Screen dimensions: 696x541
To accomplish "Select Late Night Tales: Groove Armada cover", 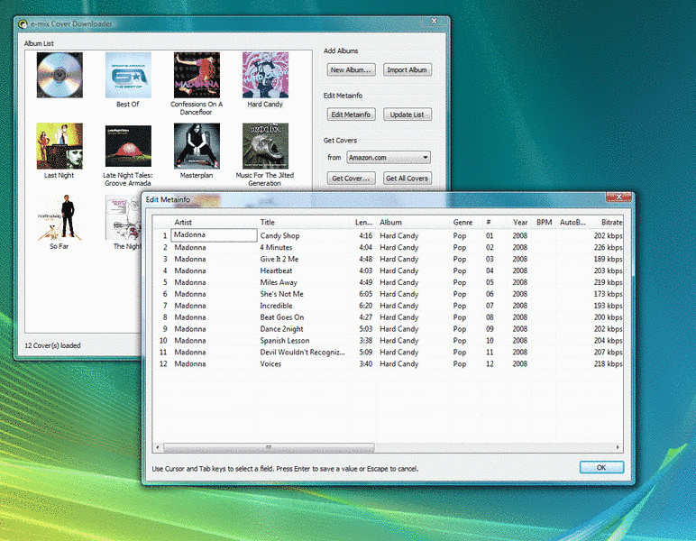I will (128, 146).
